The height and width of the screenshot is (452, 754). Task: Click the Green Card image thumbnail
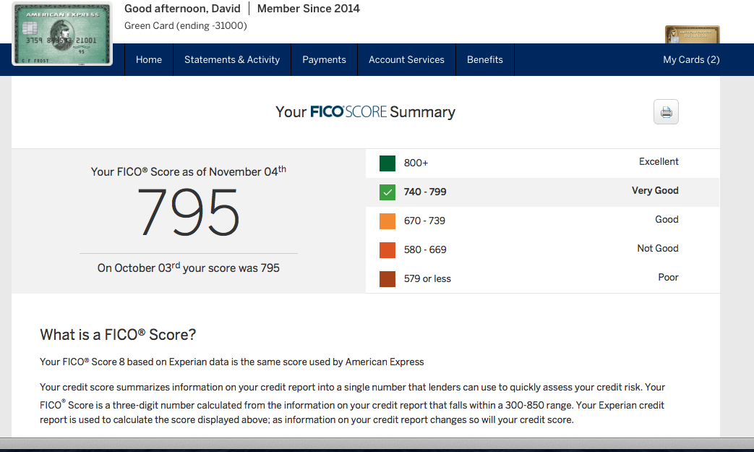coord(62,34)
